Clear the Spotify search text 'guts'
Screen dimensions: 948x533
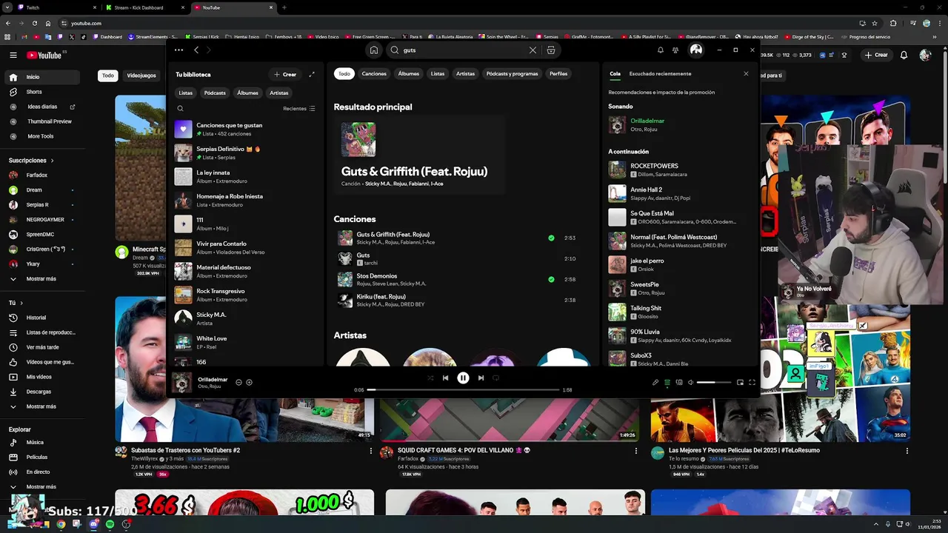point(533,50)
